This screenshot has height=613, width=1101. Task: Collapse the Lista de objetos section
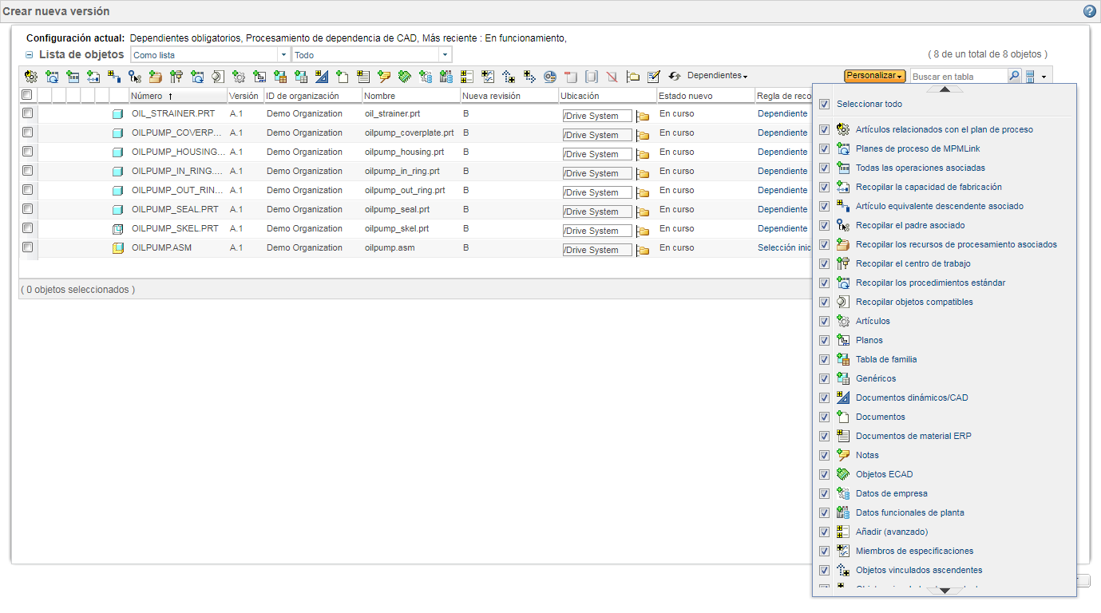30,55
